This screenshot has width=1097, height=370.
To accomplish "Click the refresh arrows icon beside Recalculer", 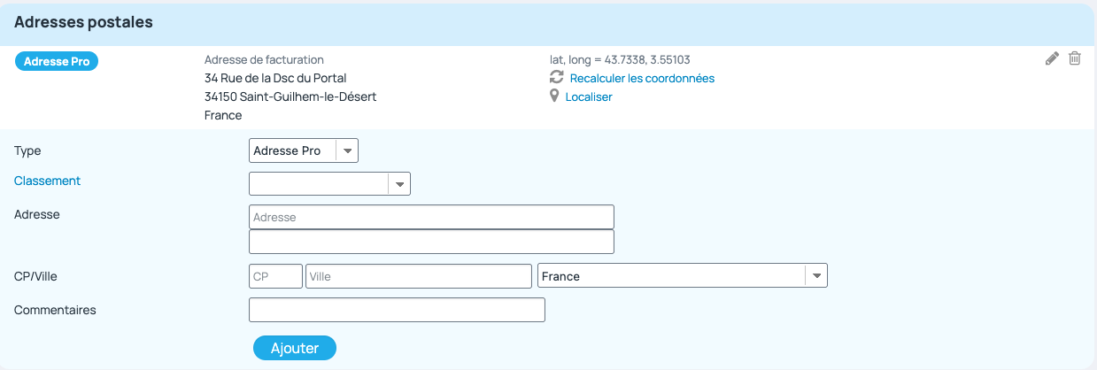I will coord(557,78).
